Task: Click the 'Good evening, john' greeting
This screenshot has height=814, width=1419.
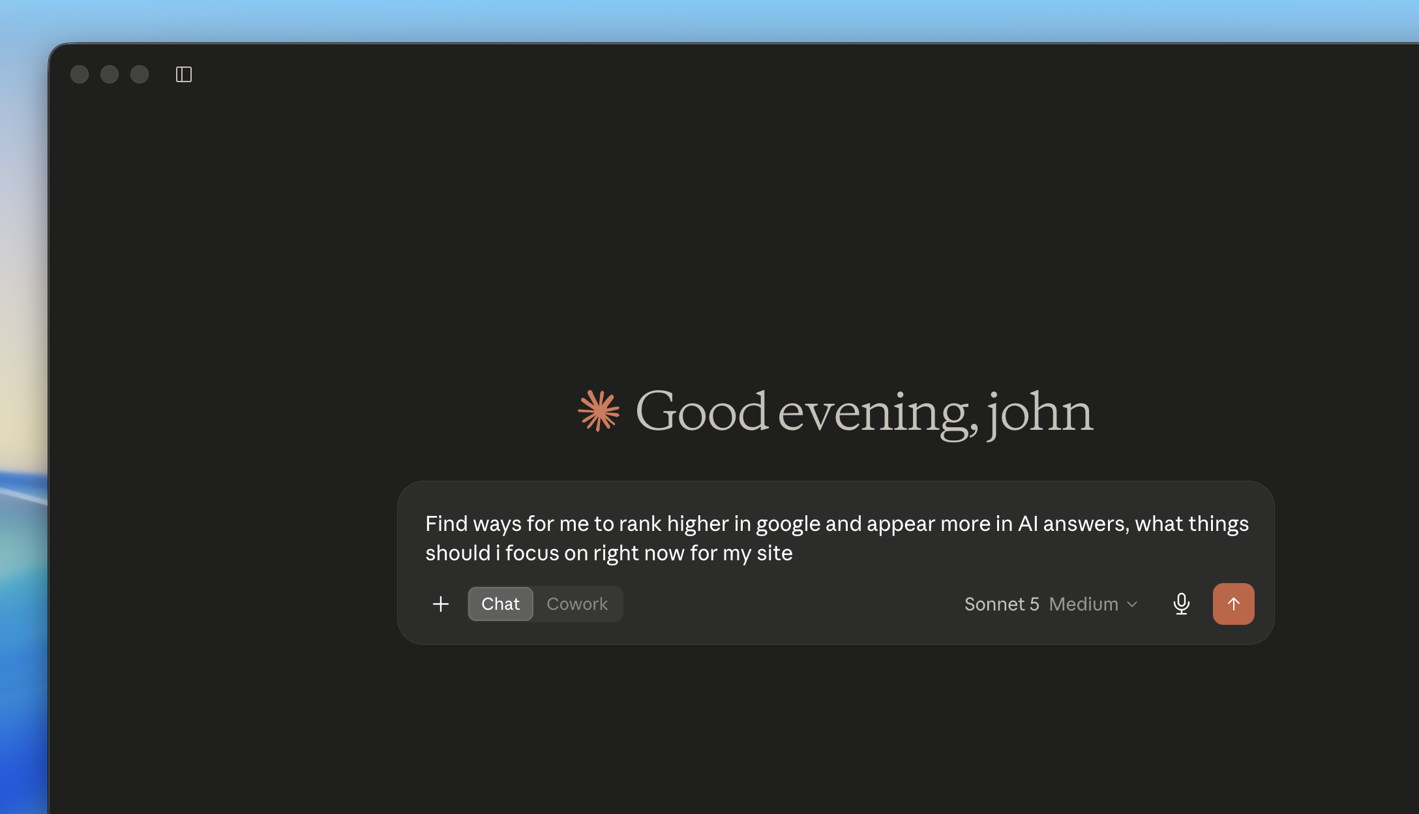Action: click(x=864, y=411)
